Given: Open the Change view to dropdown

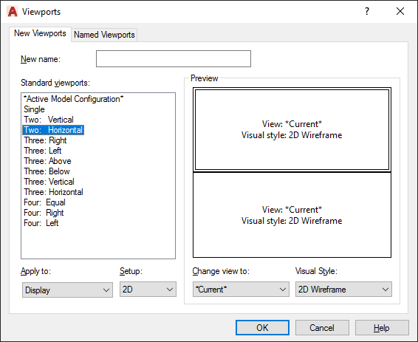Looking at the screenshot, I should pos(241,290).
